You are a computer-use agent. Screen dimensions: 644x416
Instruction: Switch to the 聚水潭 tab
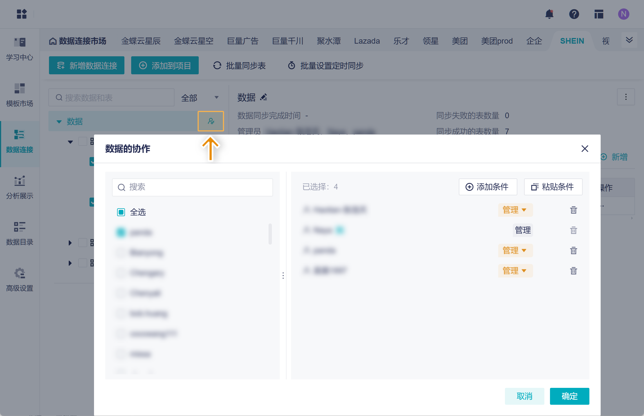[328, 41]
